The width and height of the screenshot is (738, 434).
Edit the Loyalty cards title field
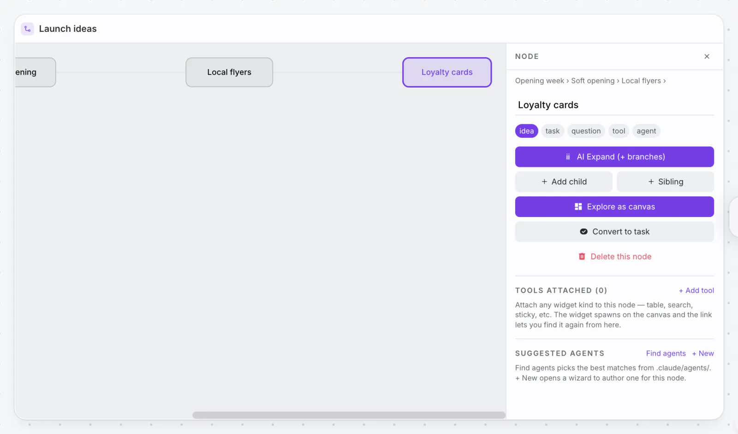pyautogui.click(x=614, y=105)
